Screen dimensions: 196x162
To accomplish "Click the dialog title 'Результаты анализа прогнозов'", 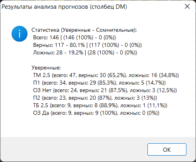I will 45,7.
